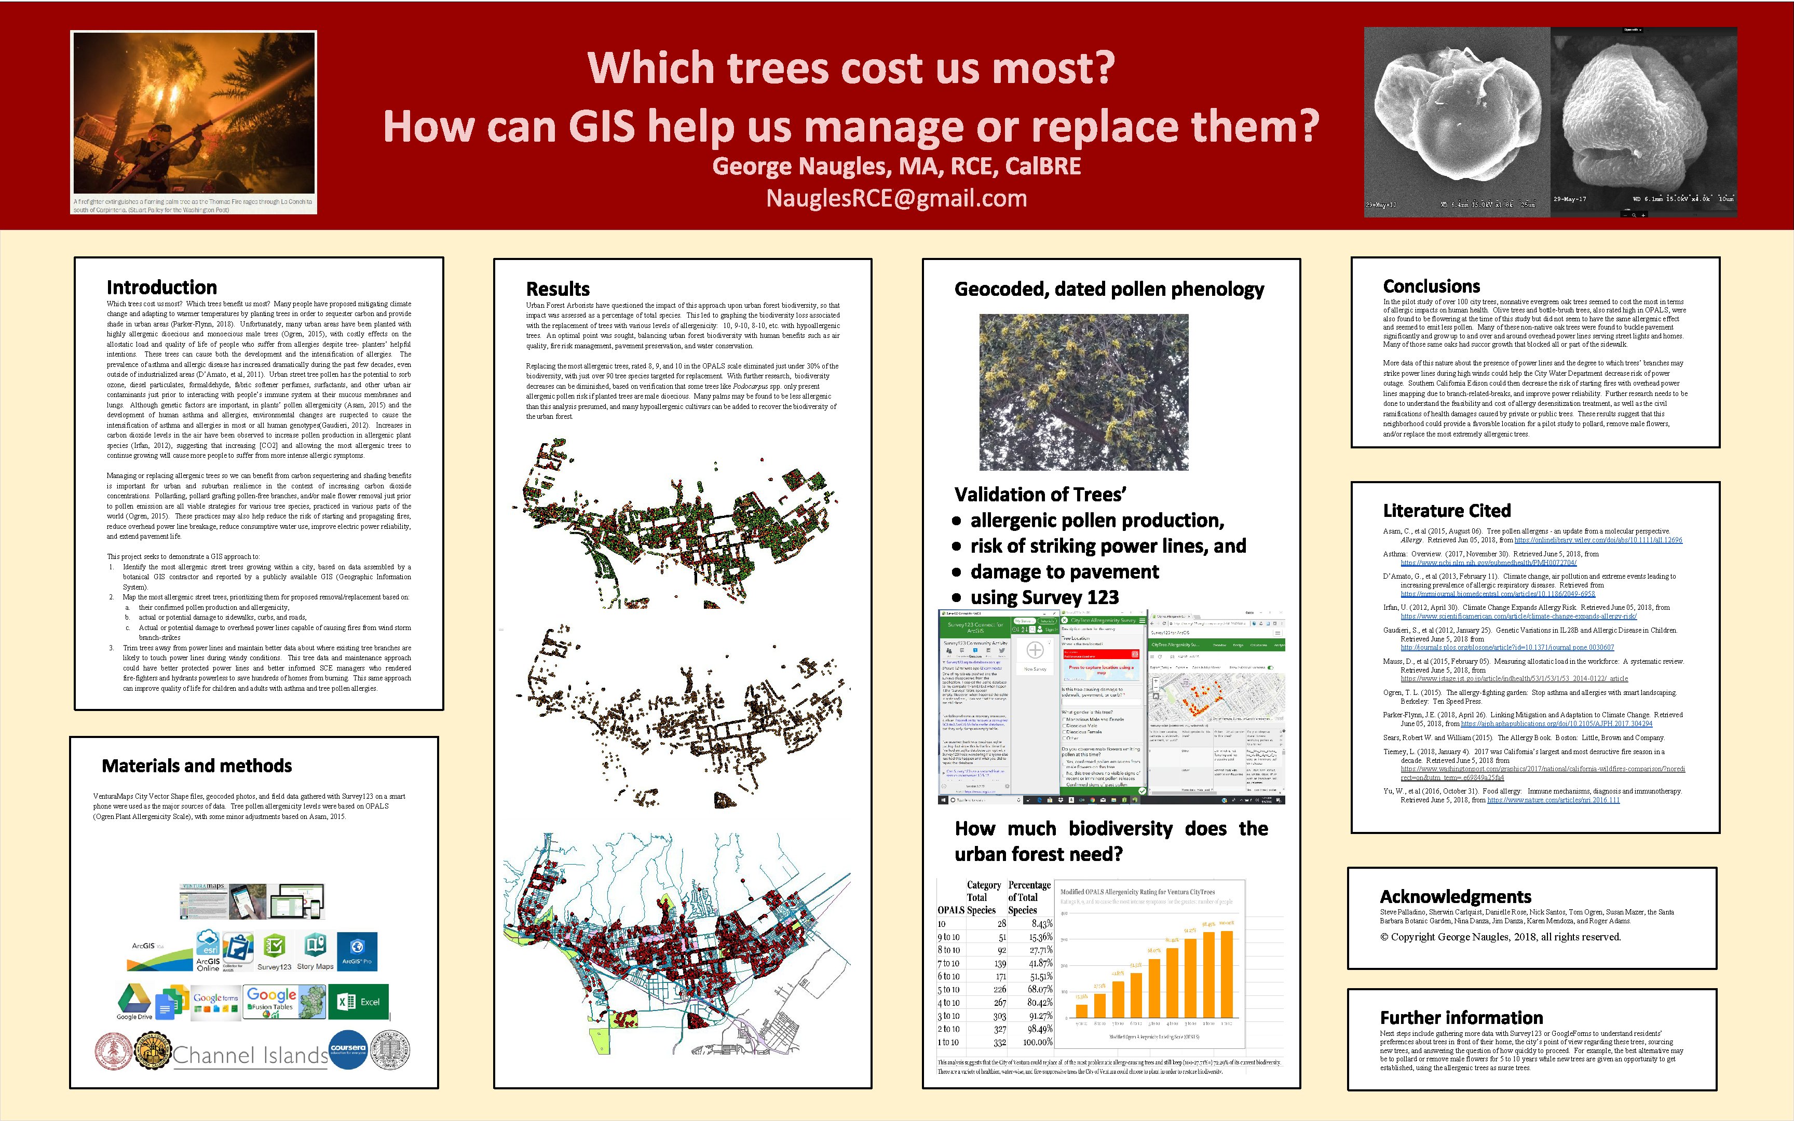Open the jstage.jst.go.jp article link
1794x1121 pixels.
click(x=1514, y=678)
